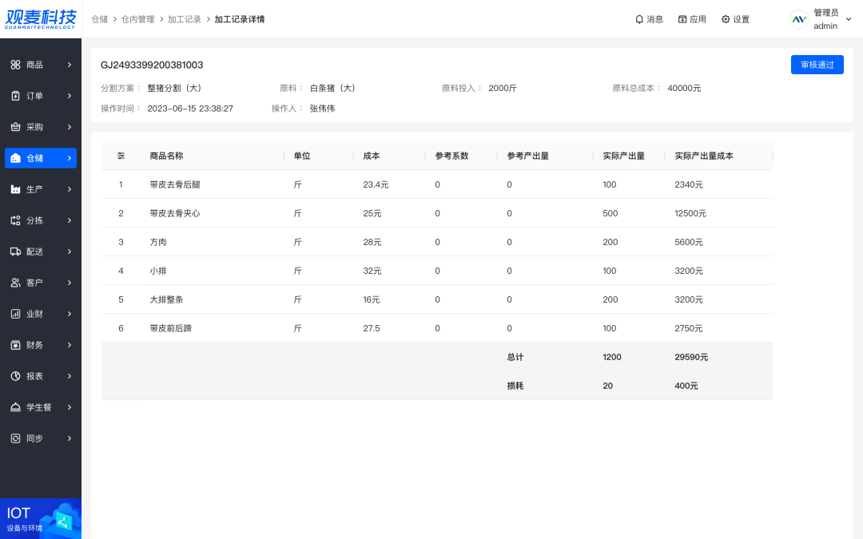Click the 审核通过 button
The image size is (863, 539).
tap(817, 65)
